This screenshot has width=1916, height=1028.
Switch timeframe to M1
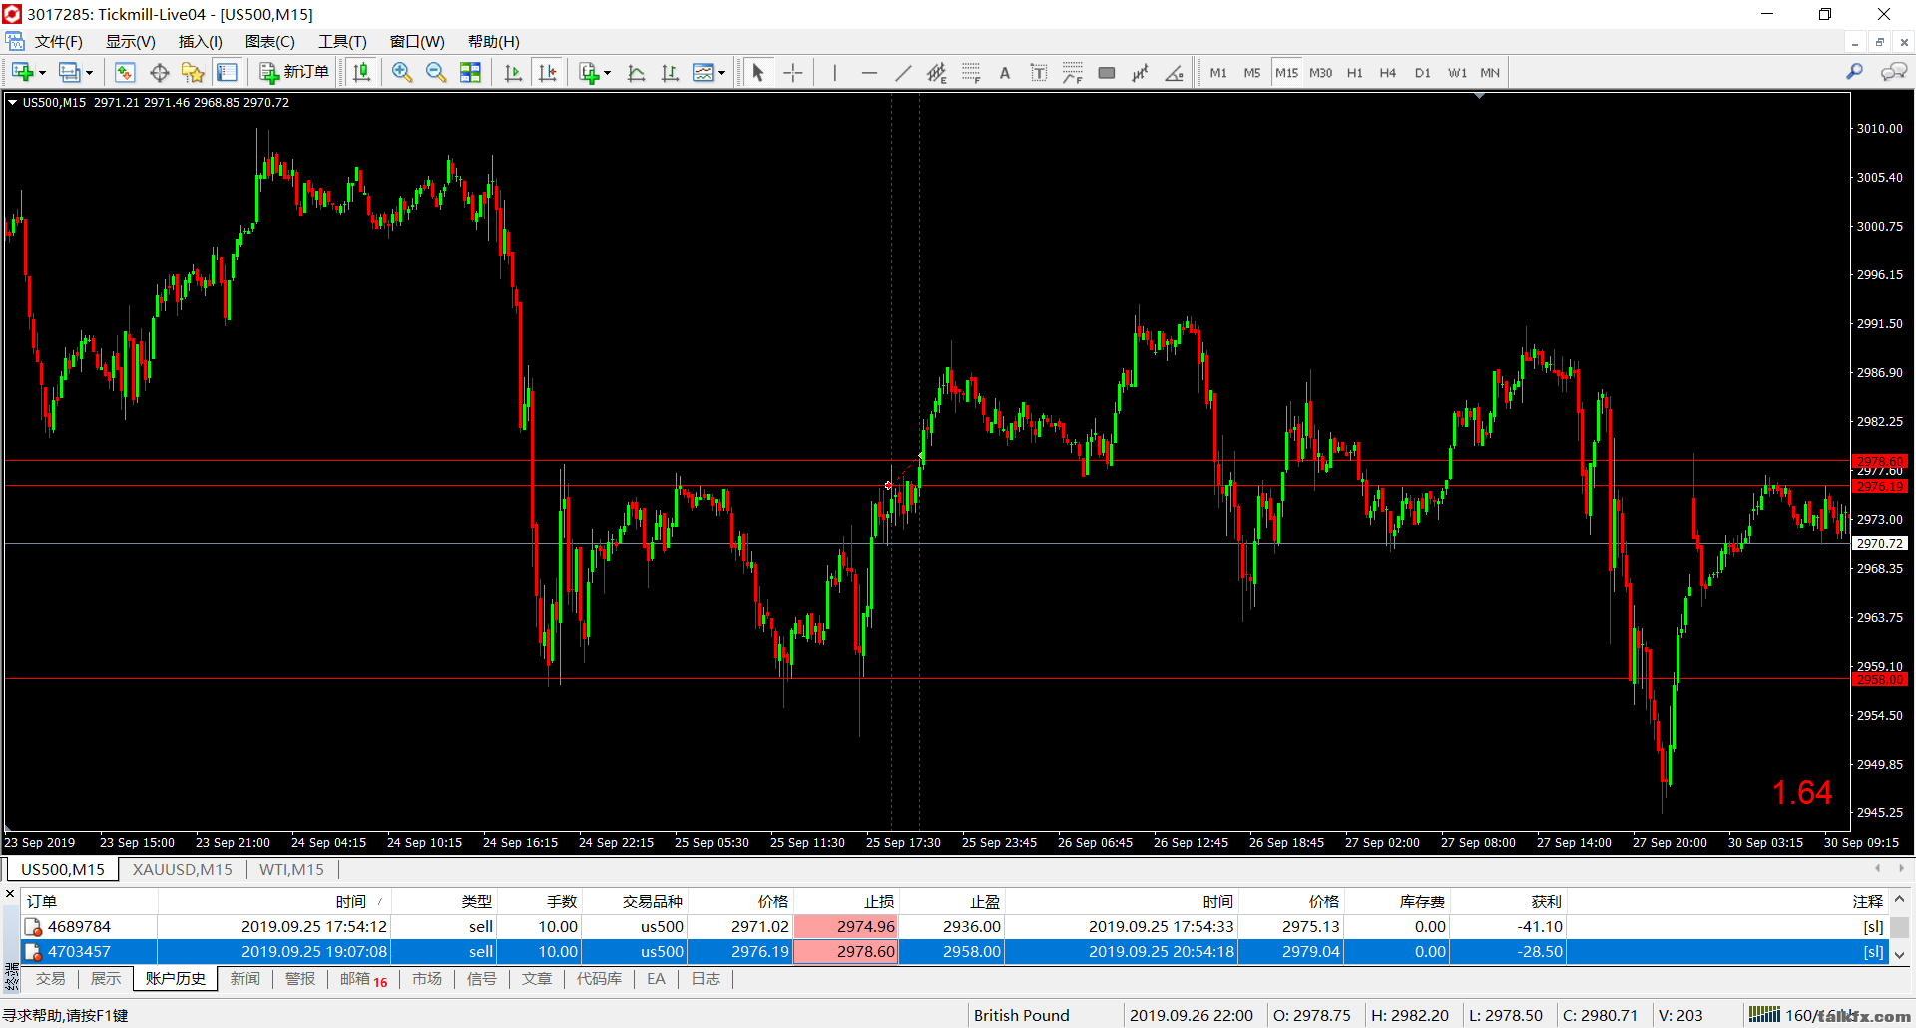[1218, 72]
